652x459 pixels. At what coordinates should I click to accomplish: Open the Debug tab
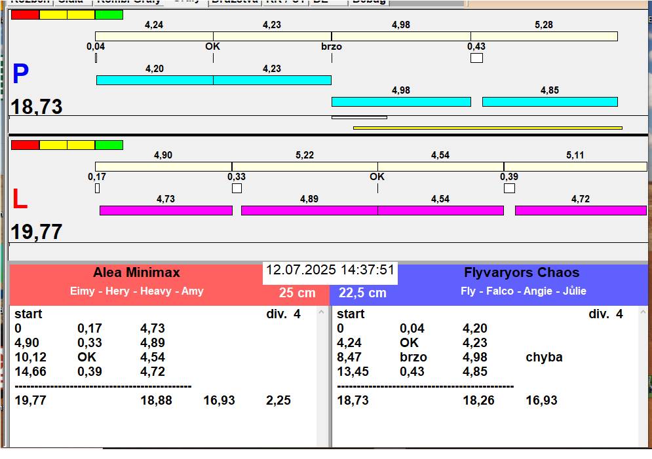(x=369, y=2)
